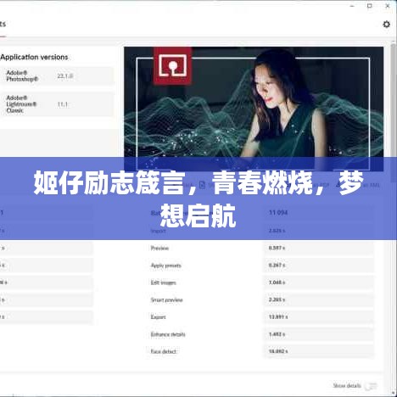The width and height of the screenshot is (397, 397).
Task: Click the Apply presets time value
Action: click(277, 266)
